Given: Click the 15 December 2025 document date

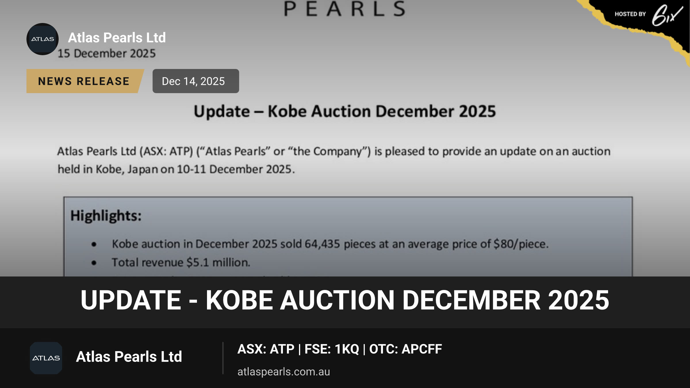Looking at the screenshot, I should point(107,53).
